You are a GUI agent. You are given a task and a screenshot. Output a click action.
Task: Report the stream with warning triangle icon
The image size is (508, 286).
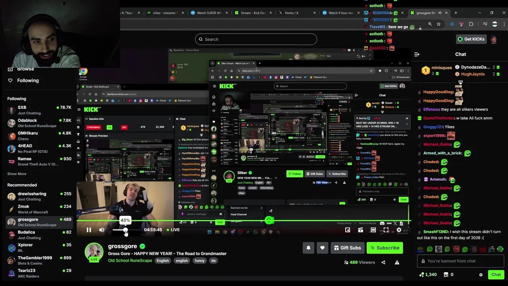pos(397,263)
